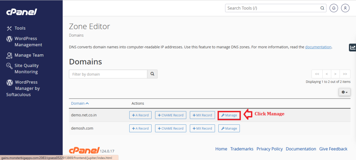This screenshot has width=356, height=160.
Task: Click the Zone Editor heading
Action: 89,27
